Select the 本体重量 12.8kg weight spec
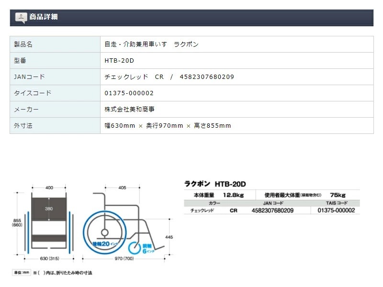 (x=218, y=195)
